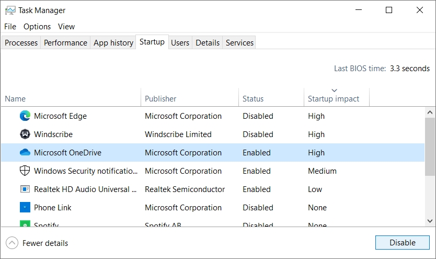Click the vertical scrollbar thumb
Viewport: 436px width, 259px height.
tap(430, 147)
